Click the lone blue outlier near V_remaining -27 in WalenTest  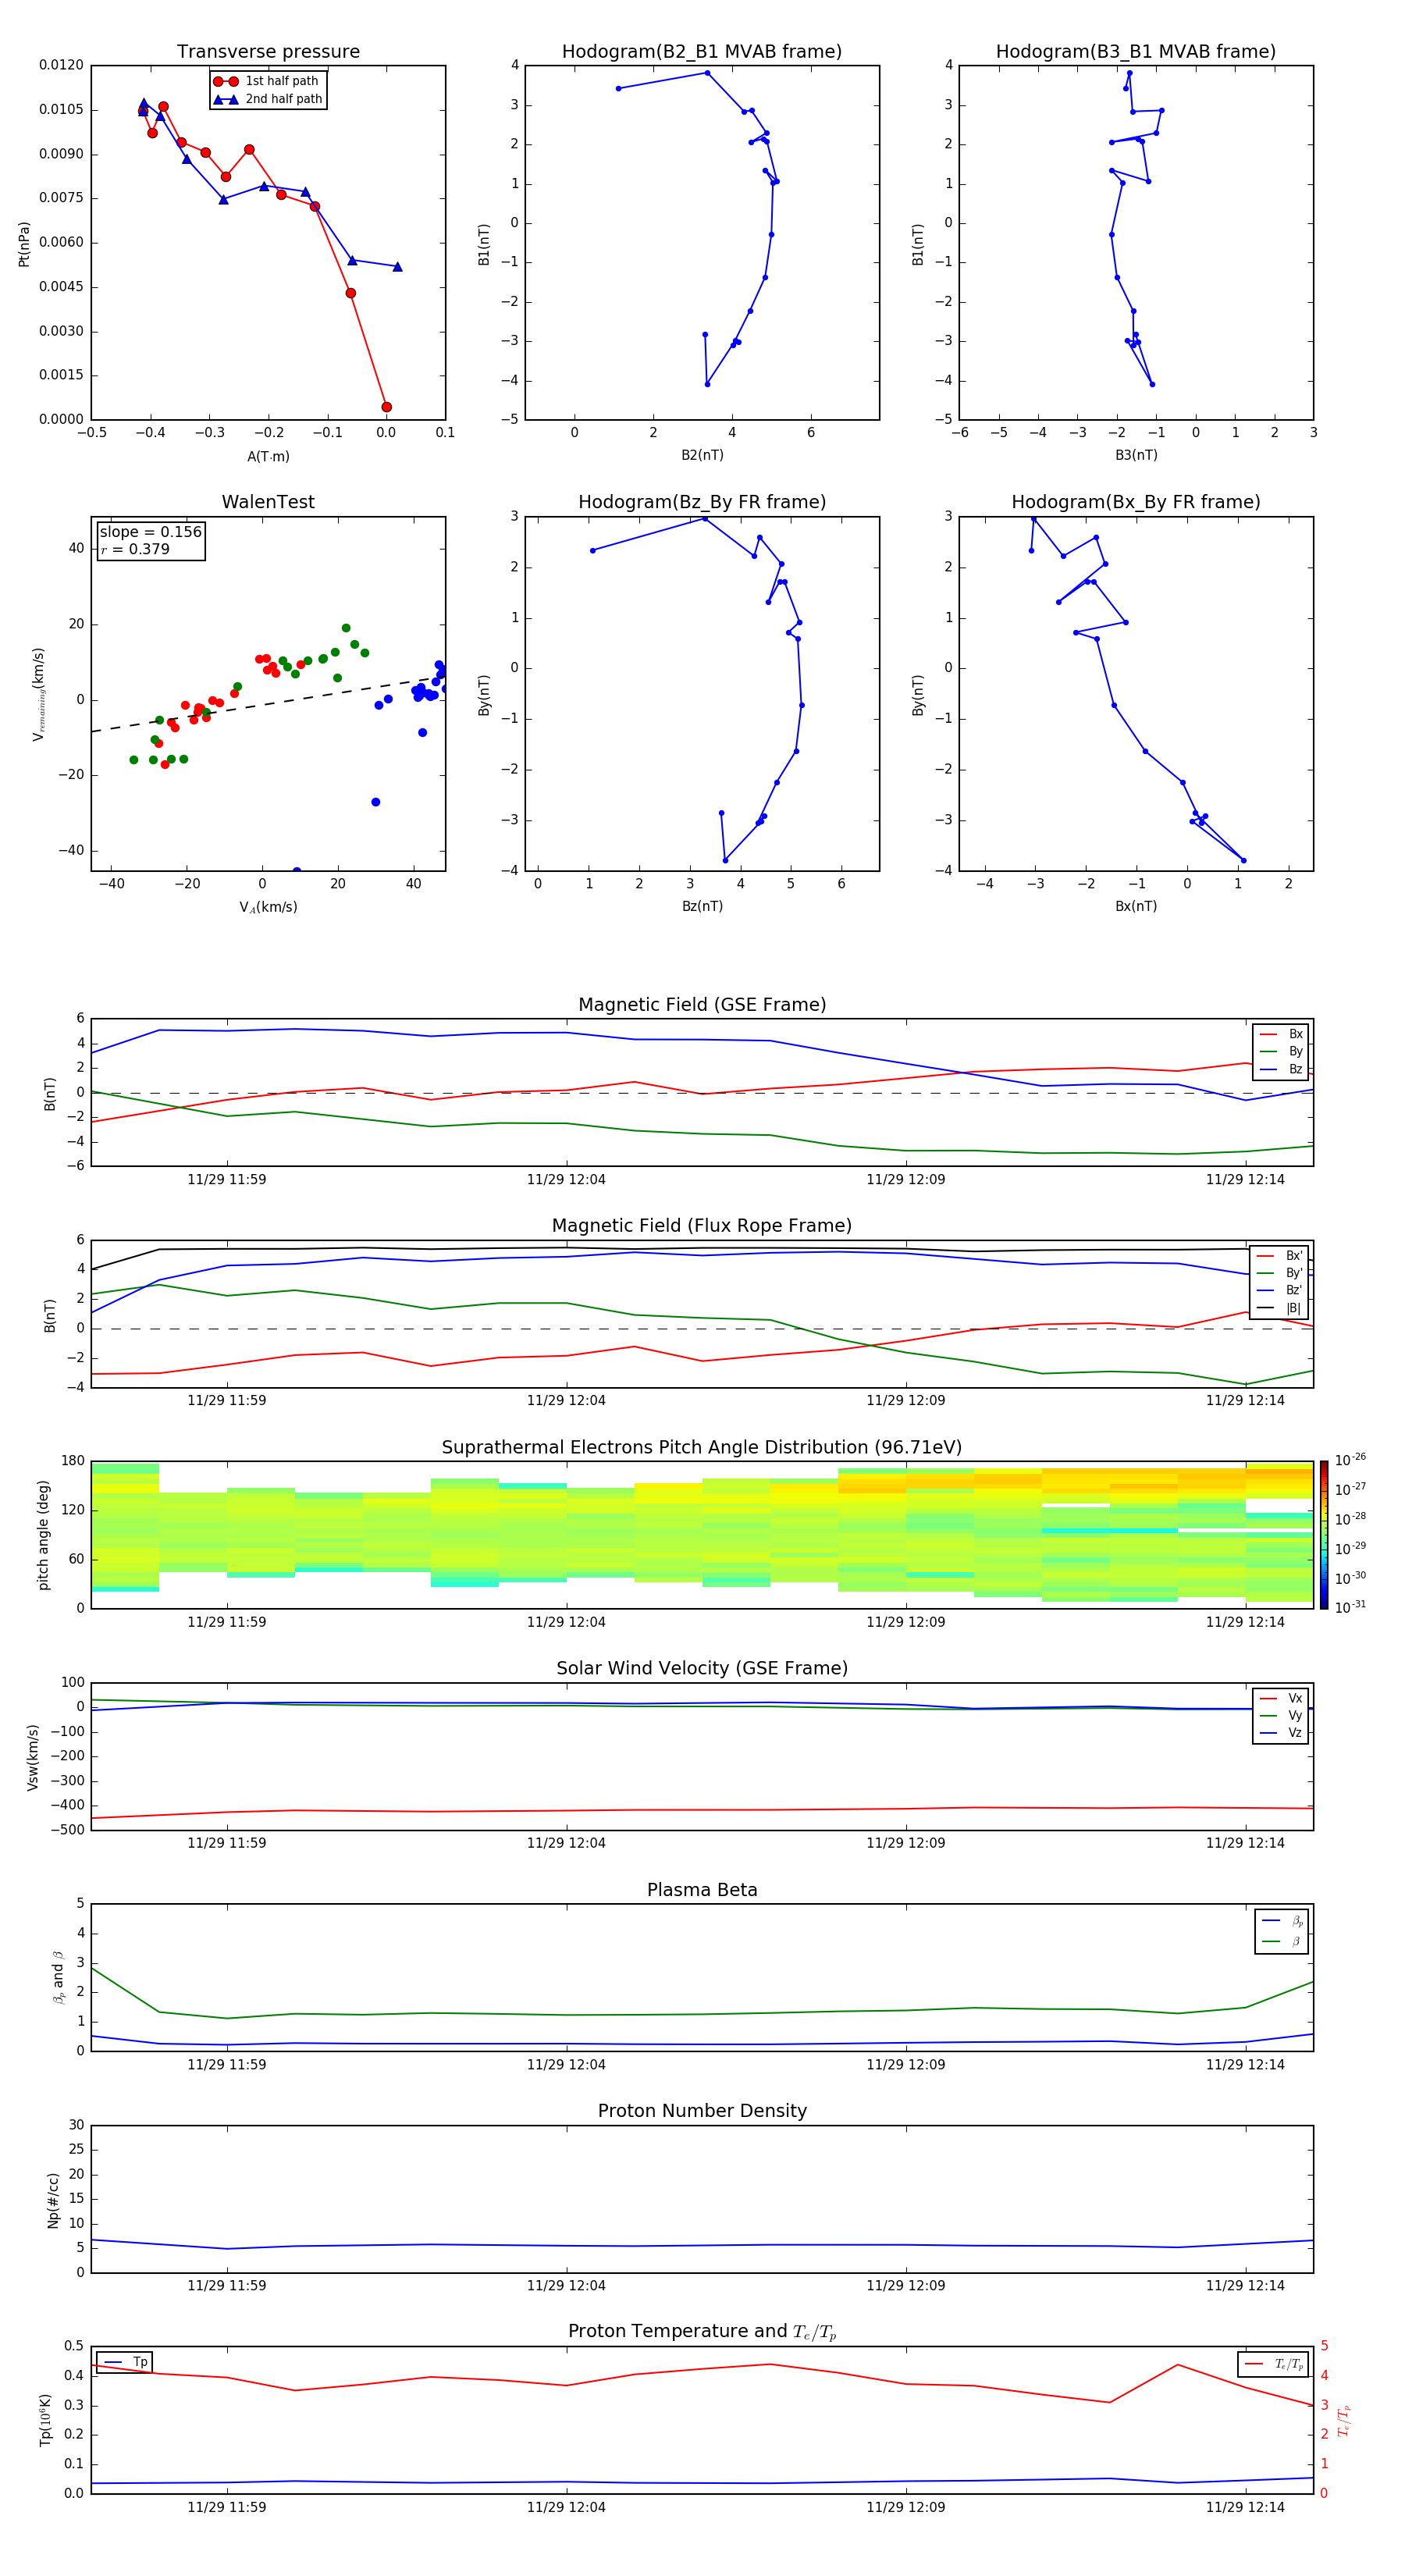click(x=376, y=802)
